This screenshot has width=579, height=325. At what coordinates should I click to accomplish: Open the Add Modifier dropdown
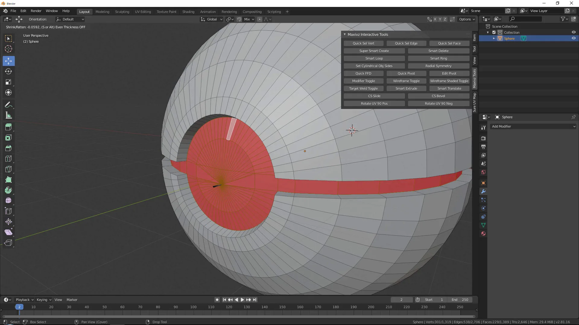tap(533, 126)
